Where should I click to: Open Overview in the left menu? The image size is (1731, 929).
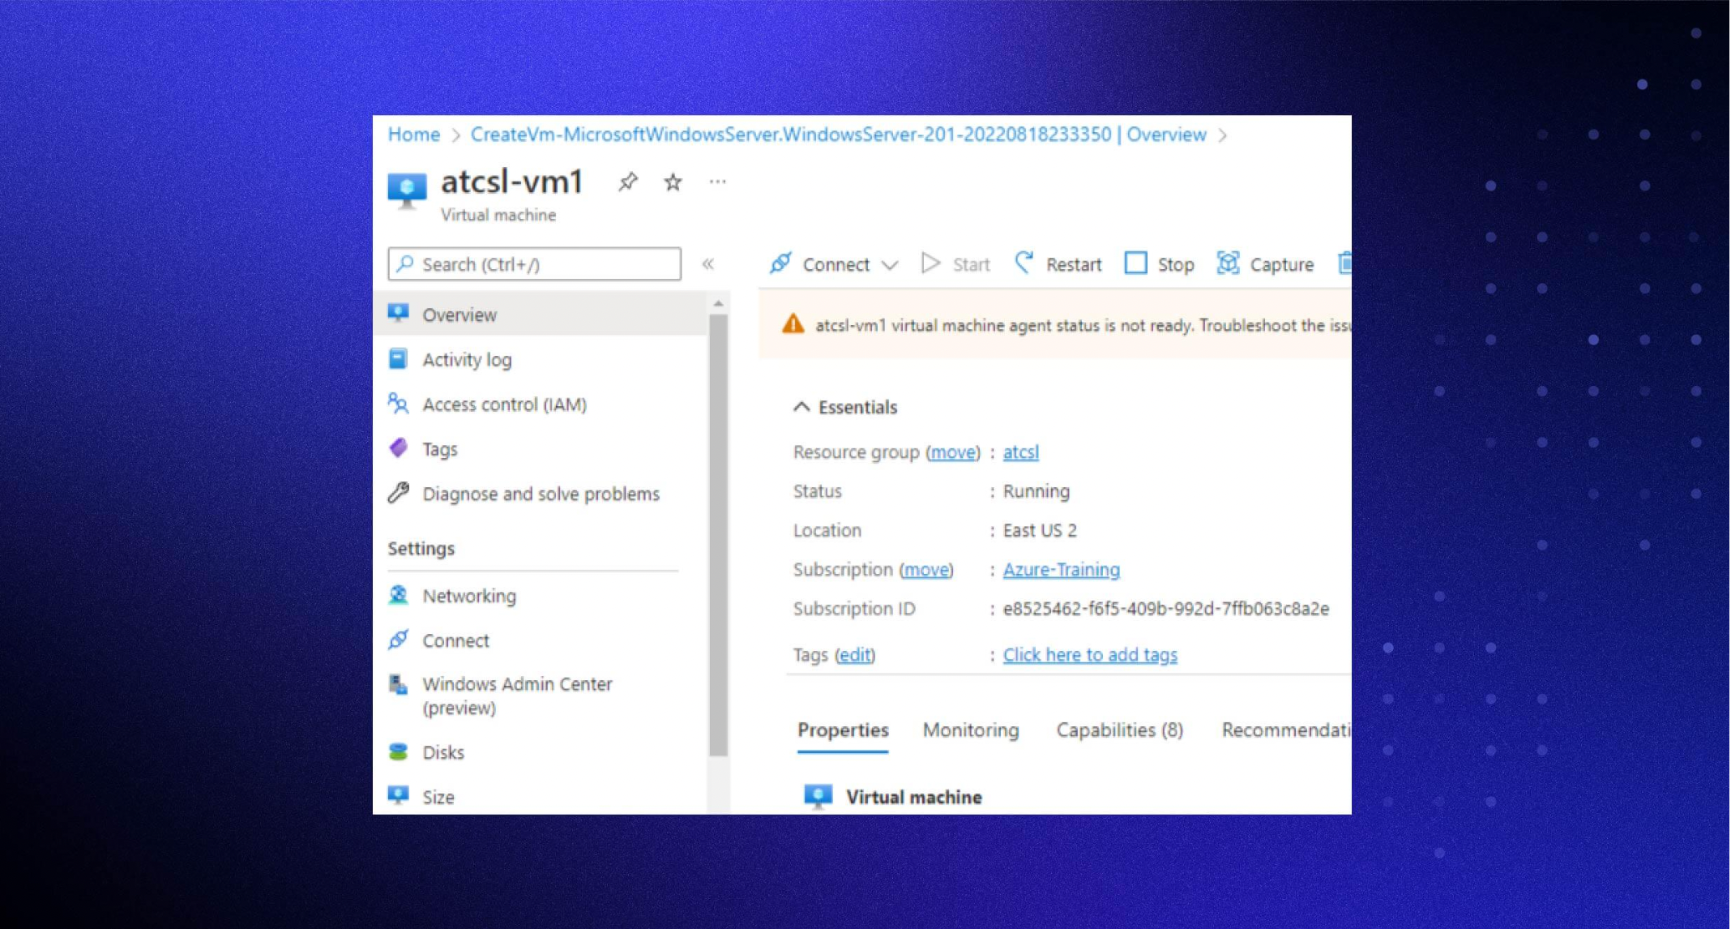coord(540,315)
